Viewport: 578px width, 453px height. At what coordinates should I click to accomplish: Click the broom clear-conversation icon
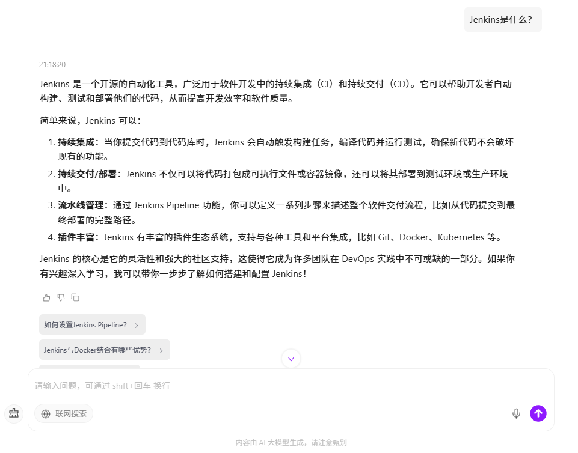tap(14, 413)
